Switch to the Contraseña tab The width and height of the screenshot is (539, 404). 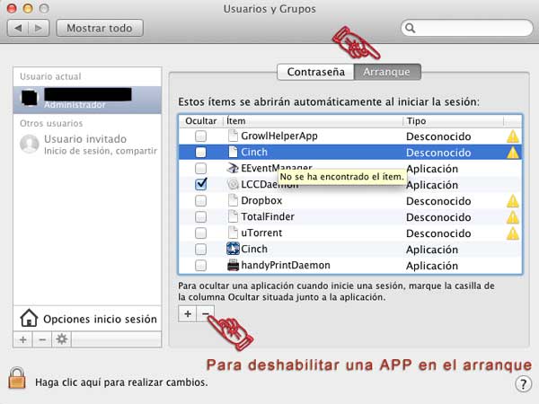click(x=315, y=72)
